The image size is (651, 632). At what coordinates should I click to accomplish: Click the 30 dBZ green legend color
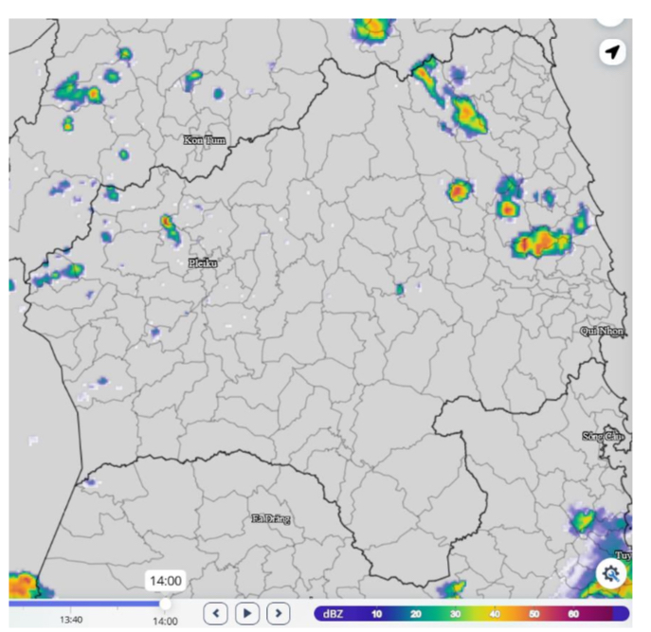tap(459, 614)
